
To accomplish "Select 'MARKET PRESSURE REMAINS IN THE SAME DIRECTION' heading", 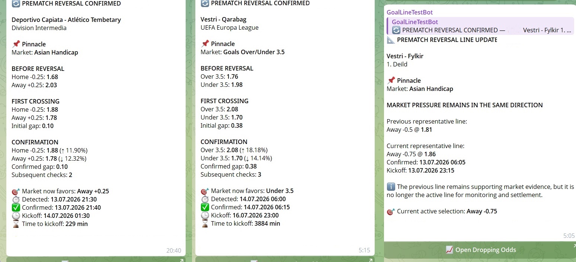I will click(465, 105).
